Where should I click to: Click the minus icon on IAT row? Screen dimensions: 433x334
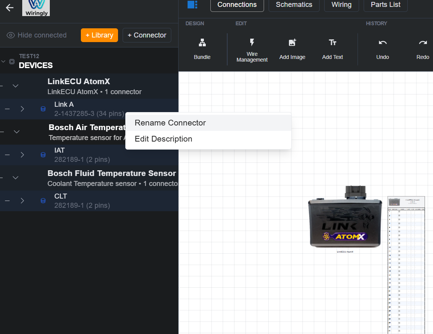click(7, 155)
